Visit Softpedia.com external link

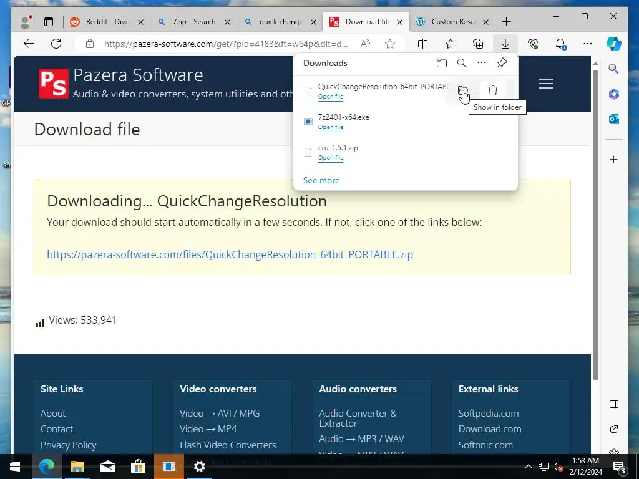coord(489,413)
